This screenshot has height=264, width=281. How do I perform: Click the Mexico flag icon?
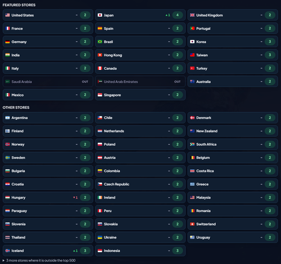(7, 95)
